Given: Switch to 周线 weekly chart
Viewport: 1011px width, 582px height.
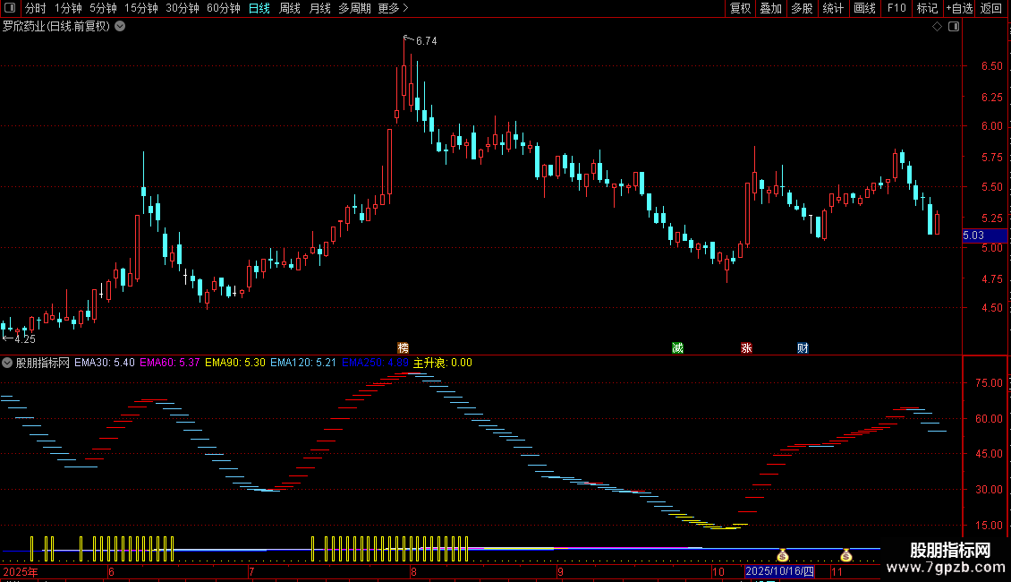Looking at the screenshot, I should point(290,8).
